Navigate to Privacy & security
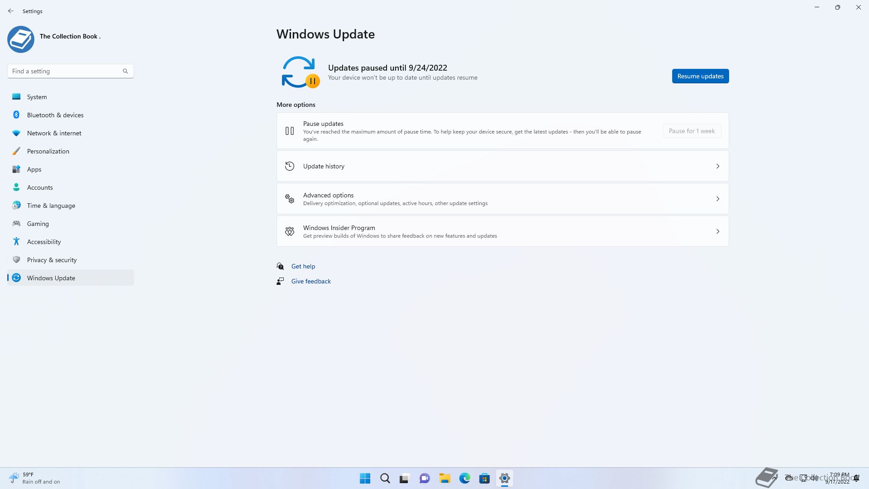 71,259
